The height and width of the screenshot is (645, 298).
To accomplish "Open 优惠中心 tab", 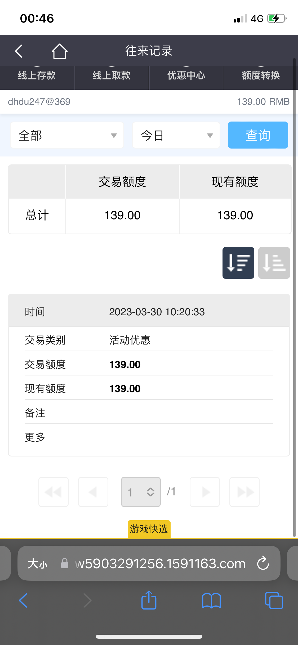I will click(186, 75).
